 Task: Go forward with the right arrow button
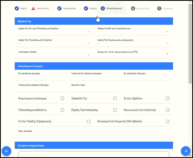coord(186,151)
